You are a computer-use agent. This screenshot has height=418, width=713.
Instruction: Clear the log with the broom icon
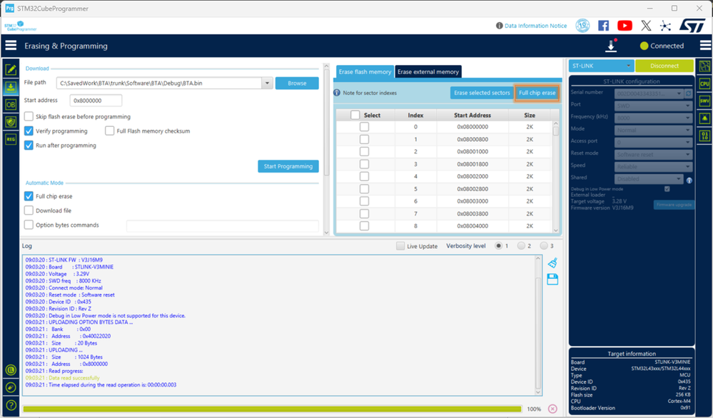pyautogui.click(x=552, y=262)
